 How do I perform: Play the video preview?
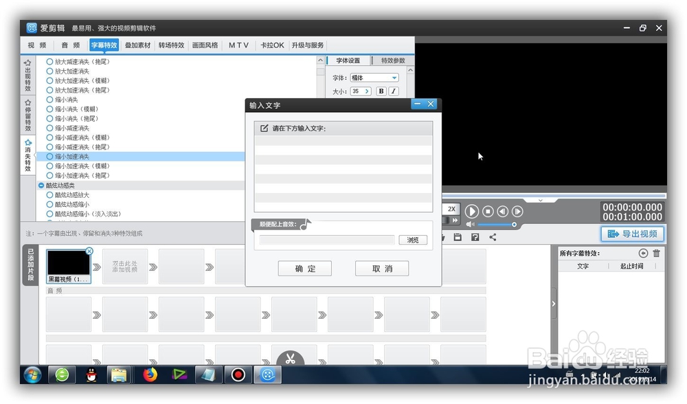[471, 211]
